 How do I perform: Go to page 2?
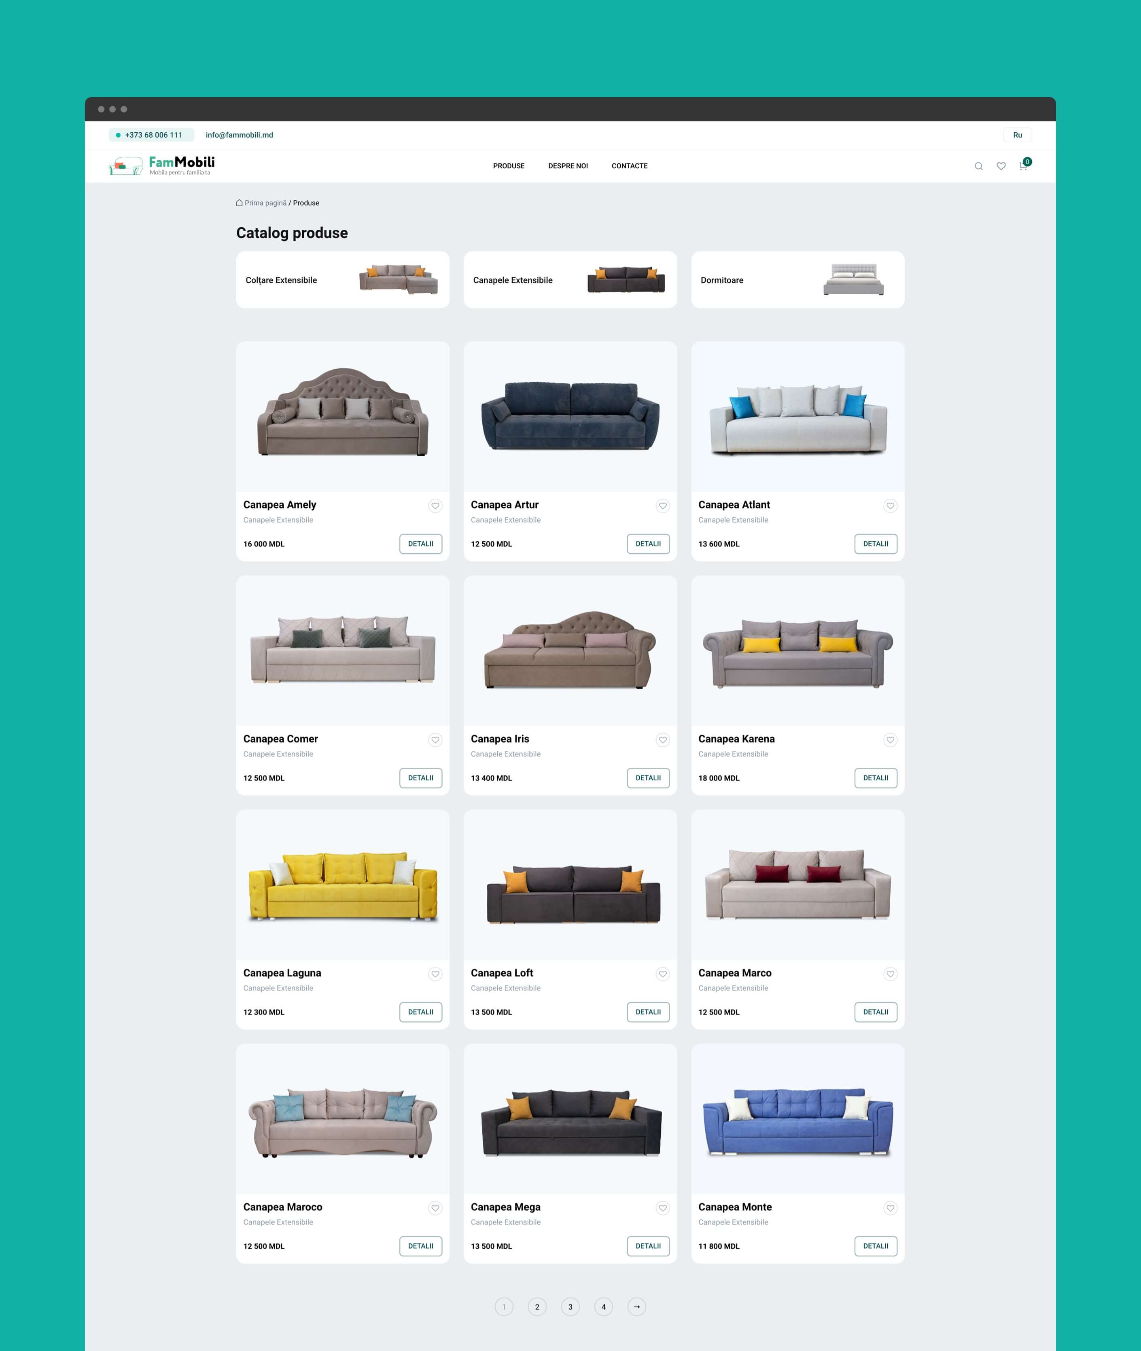[537, 1307]
